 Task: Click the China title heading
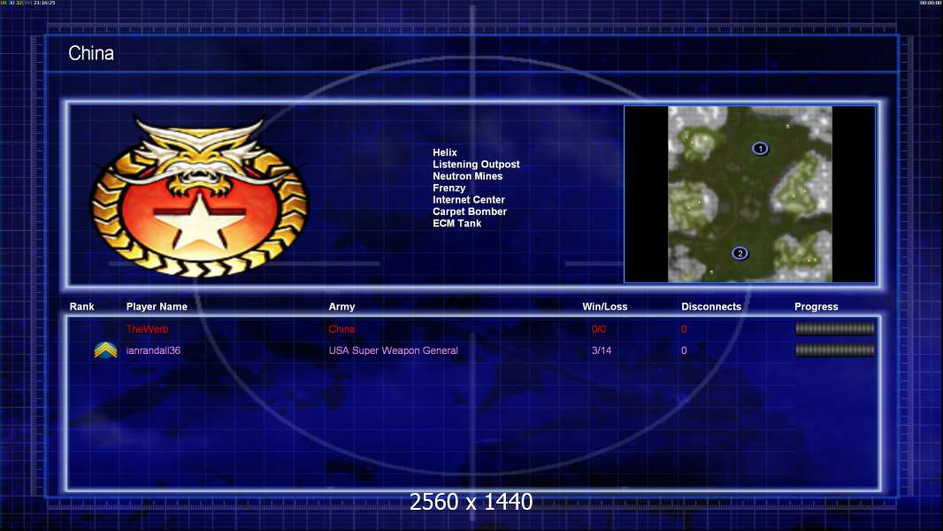coord(91,53)
